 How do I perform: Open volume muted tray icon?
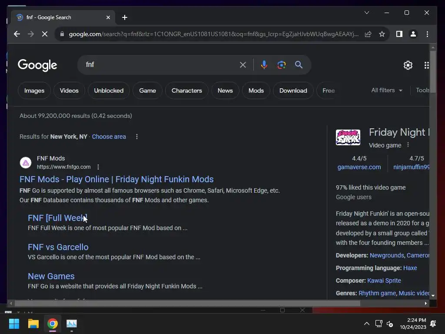[x=390, y=324]
